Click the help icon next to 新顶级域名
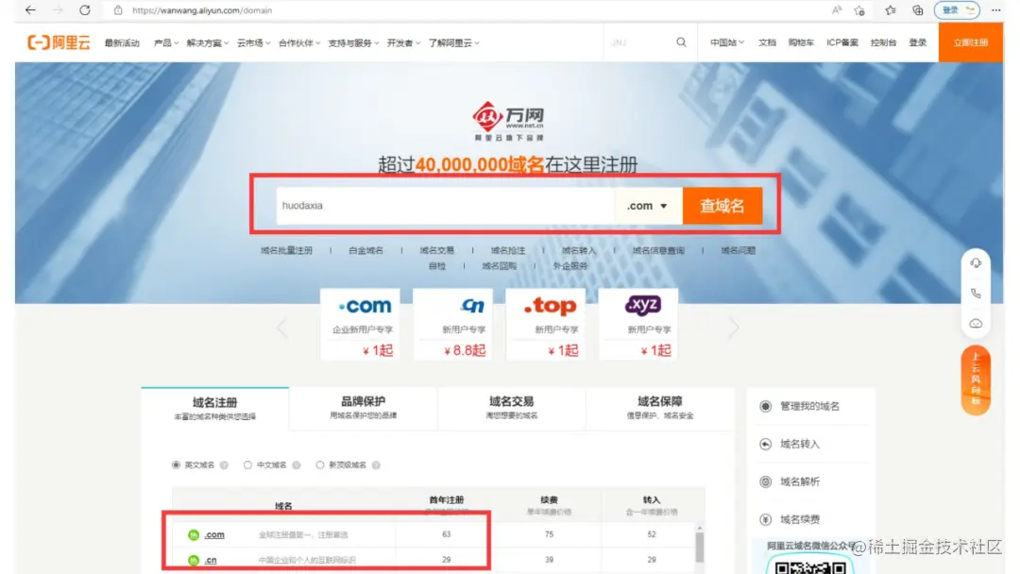This screenshot has height=574, width=1020. coord(376,464)
